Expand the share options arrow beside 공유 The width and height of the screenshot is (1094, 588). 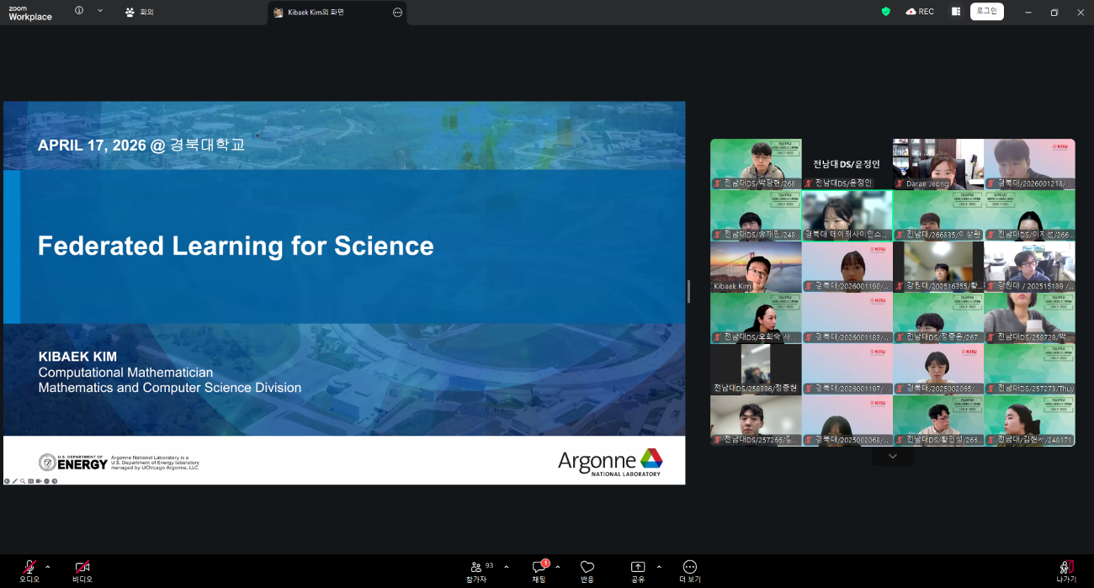click(659, 567)
